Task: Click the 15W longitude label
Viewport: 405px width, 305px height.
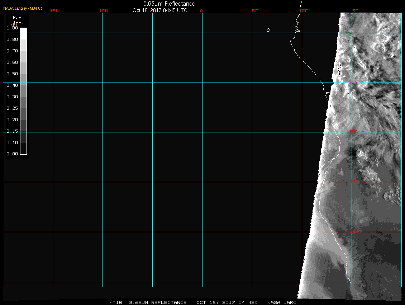Action: coord(54,11)
